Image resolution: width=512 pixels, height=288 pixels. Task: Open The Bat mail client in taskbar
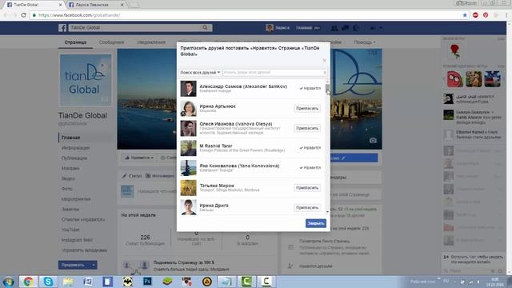pyautogui.click(x=127, y=282)
